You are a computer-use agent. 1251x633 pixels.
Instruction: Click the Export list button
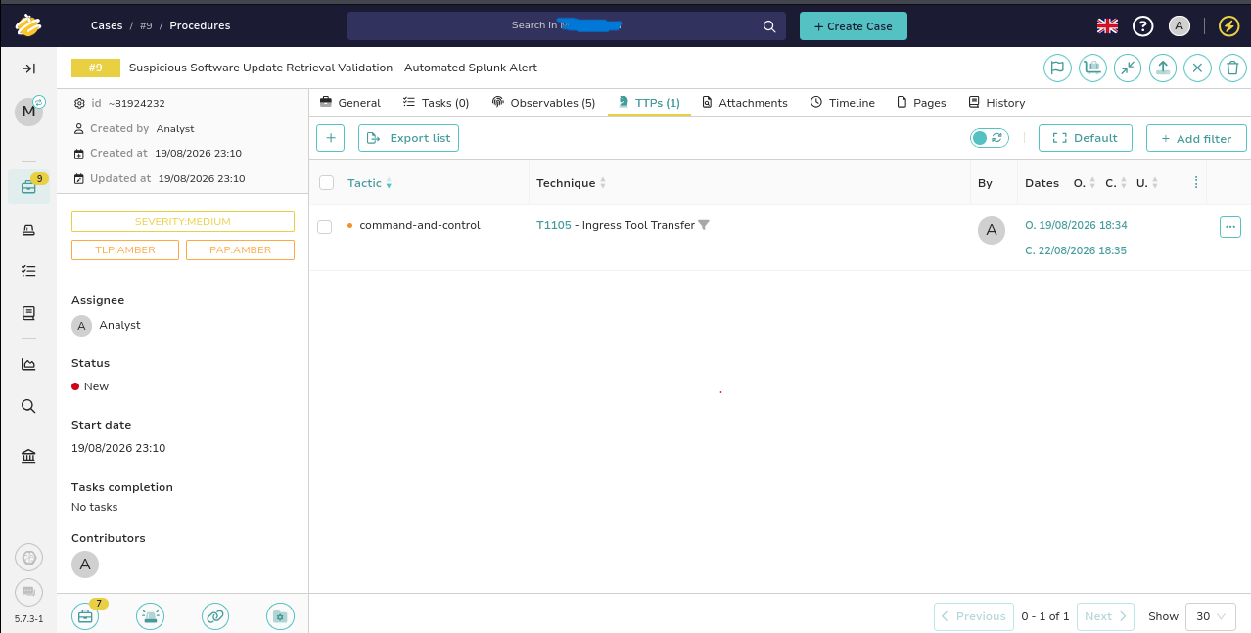tap(408, 138)
